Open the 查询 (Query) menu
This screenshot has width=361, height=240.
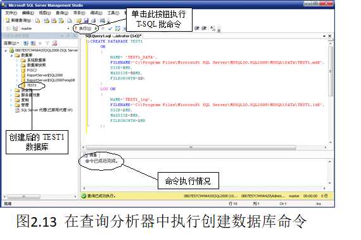click(x=62, y=13)
